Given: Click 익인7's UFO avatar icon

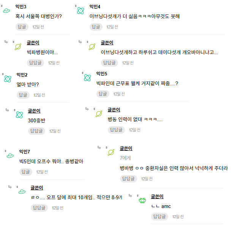Looking at the screenshot, I should tap(10, 155).
